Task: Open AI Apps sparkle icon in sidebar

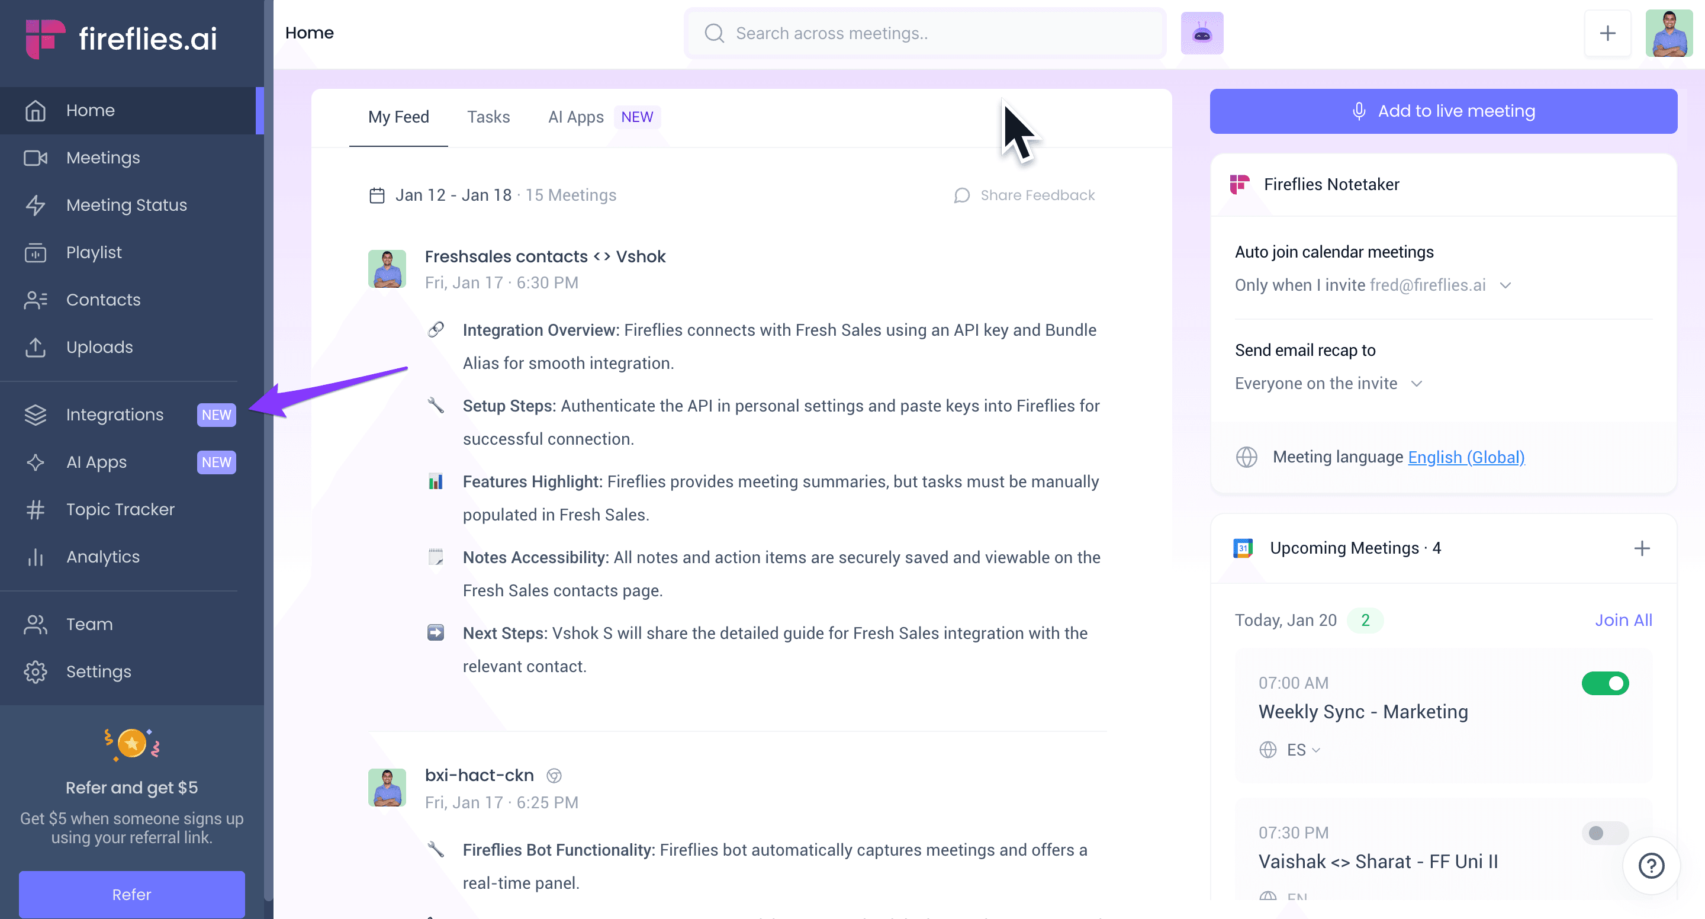Action: [x=36, y=462]
